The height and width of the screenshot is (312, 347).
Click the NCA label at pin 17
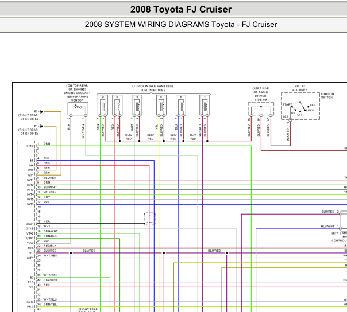click(x=47, y=221)
